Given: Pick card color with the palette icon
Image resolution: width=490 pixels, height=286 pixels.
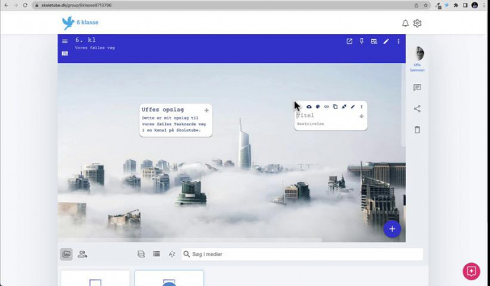Looking at the screenshot, I should (317, 106).
